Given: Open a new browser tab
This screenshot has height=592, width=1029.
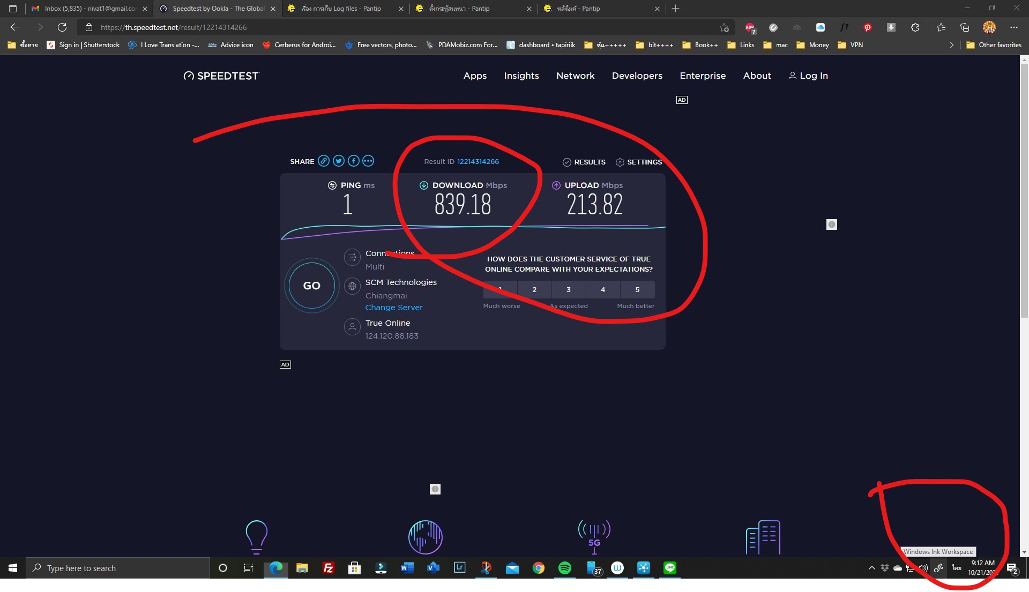Looking at the screenshot, I should (675, 9).
